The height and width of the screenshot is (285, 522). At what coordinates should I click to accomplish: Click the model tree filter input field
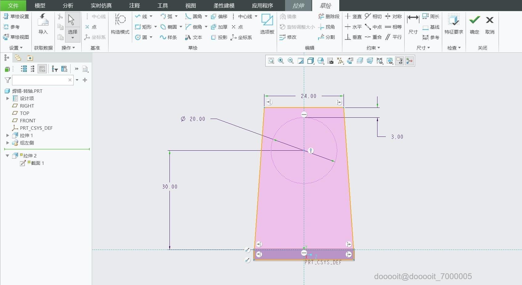tap(43, 80)
